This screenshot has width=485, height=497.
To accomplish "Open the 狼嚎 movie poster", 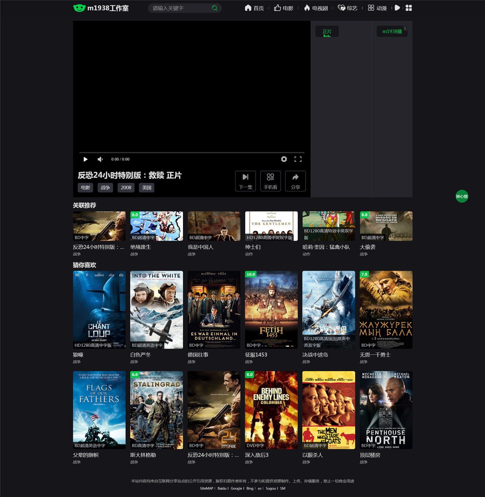I will 99,310.
